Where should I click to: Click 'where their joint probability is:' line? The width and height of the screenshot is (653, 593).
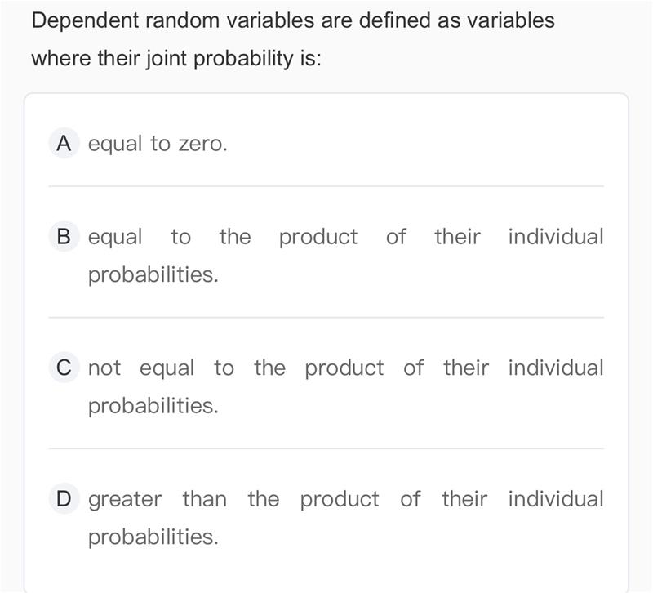pyautogui.click(x=176, y=58)
